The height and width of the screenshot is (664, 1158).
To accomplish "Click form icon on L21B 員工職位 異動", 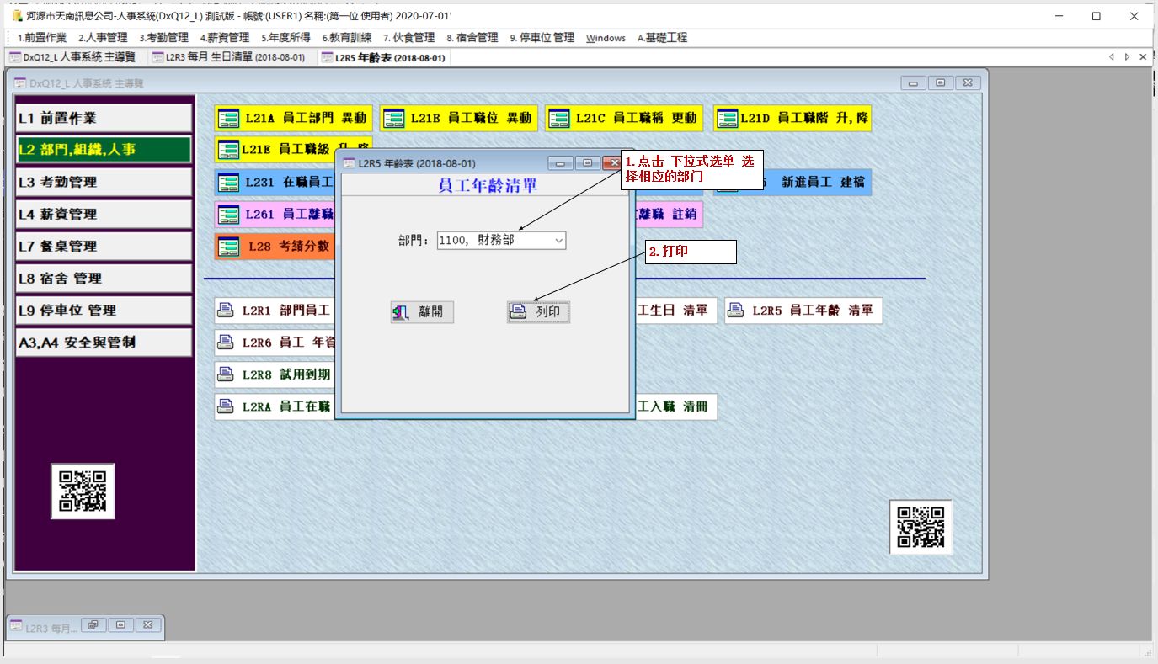I will tap(393, 119).
